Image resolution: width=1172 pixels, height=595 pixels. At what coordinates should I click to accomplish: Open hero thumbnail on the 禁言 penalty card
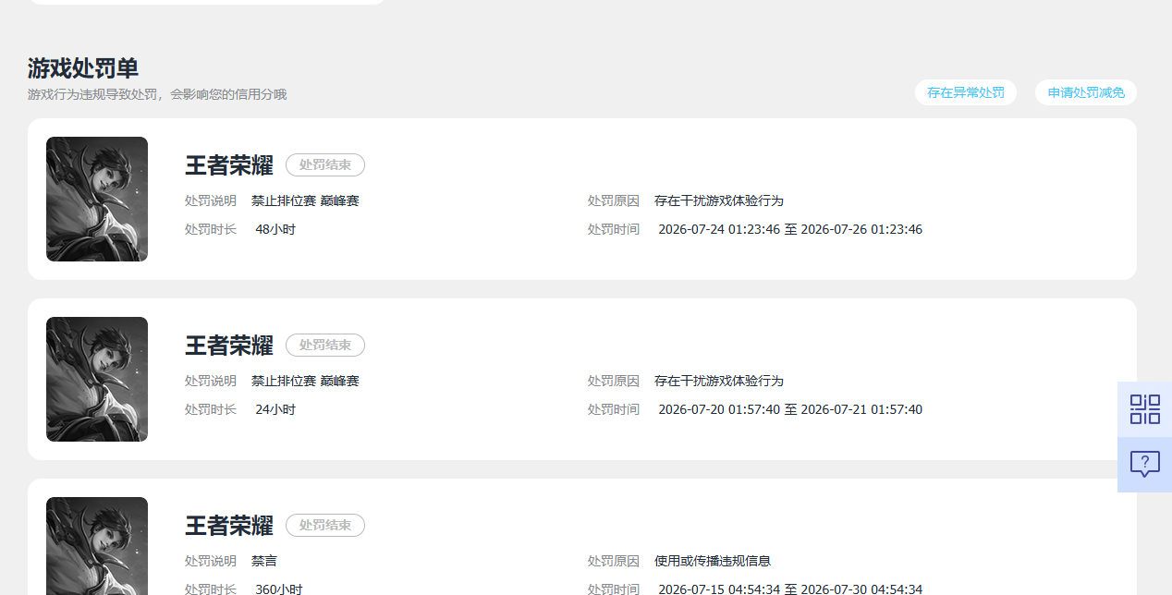[97, 546]
